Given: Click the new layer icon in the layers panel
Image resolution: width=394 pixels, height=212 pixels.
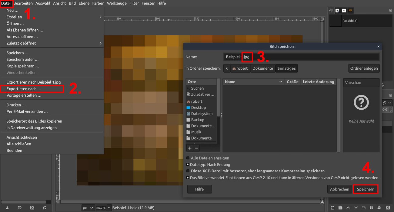Looking at the screenshot, I should click(332, 207).
